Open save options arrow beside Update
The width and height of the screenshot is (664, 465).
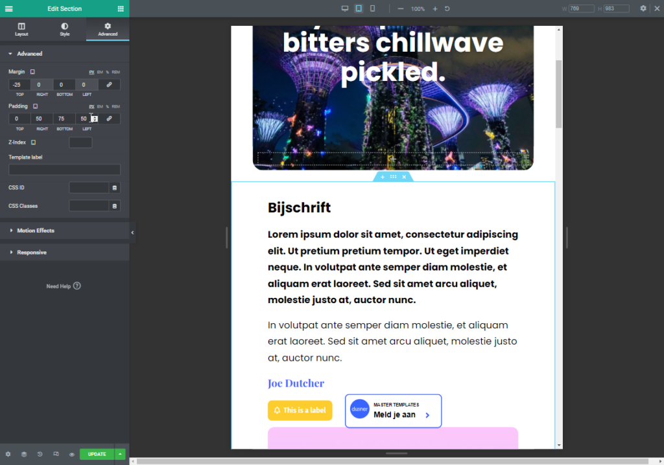click(x=120, y=454)
